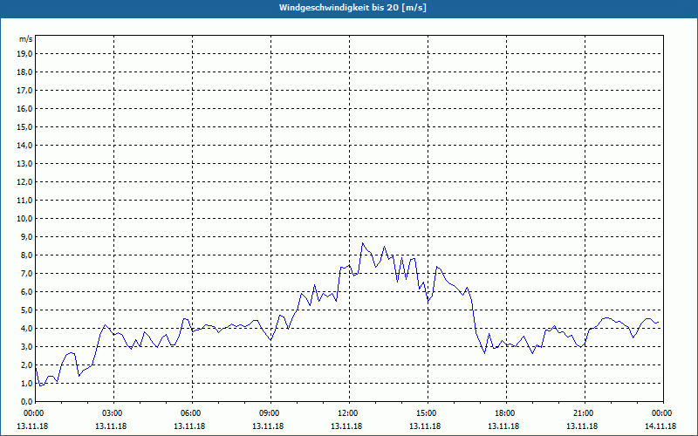Click the 18,0 y-axis label
The height and width of the screenshot is (436, 698).
coord(24,72)
